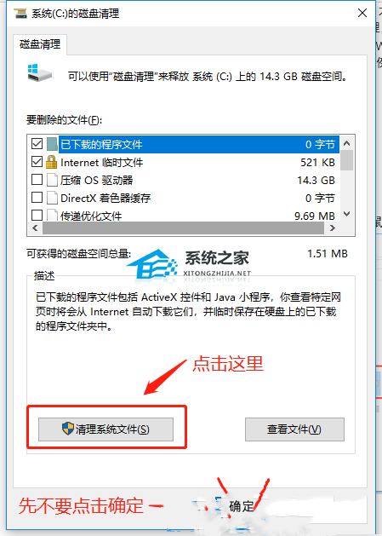This screenshot has height=536, width=382.
Task: Click the 查看文件(V) button
Action: 294,429
